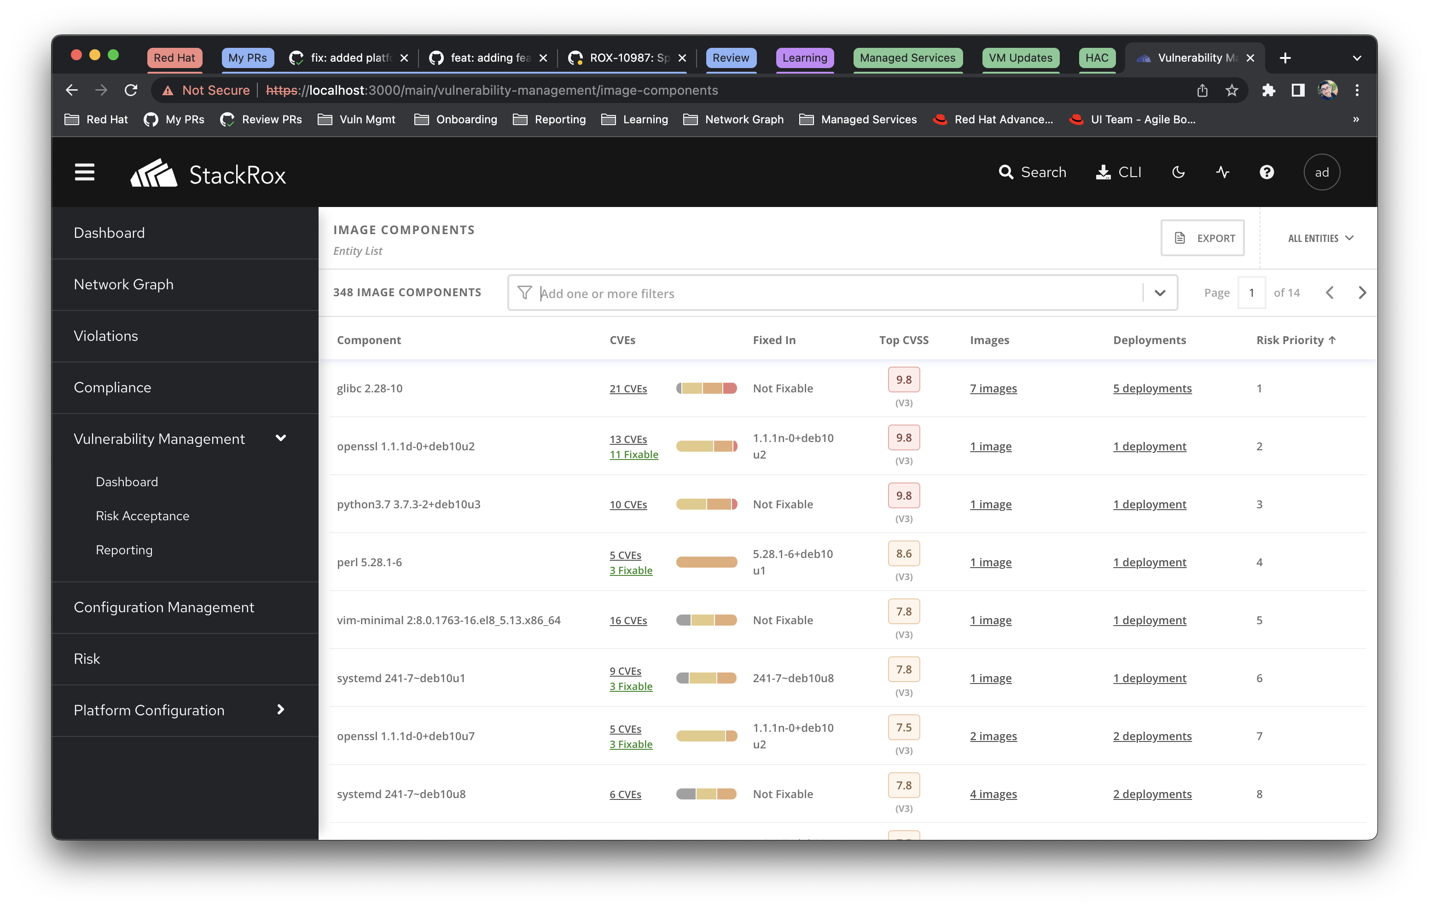Open Risk Acceptance in sidebar
This screenshot has height=908, width=1429.
[142, 516]
